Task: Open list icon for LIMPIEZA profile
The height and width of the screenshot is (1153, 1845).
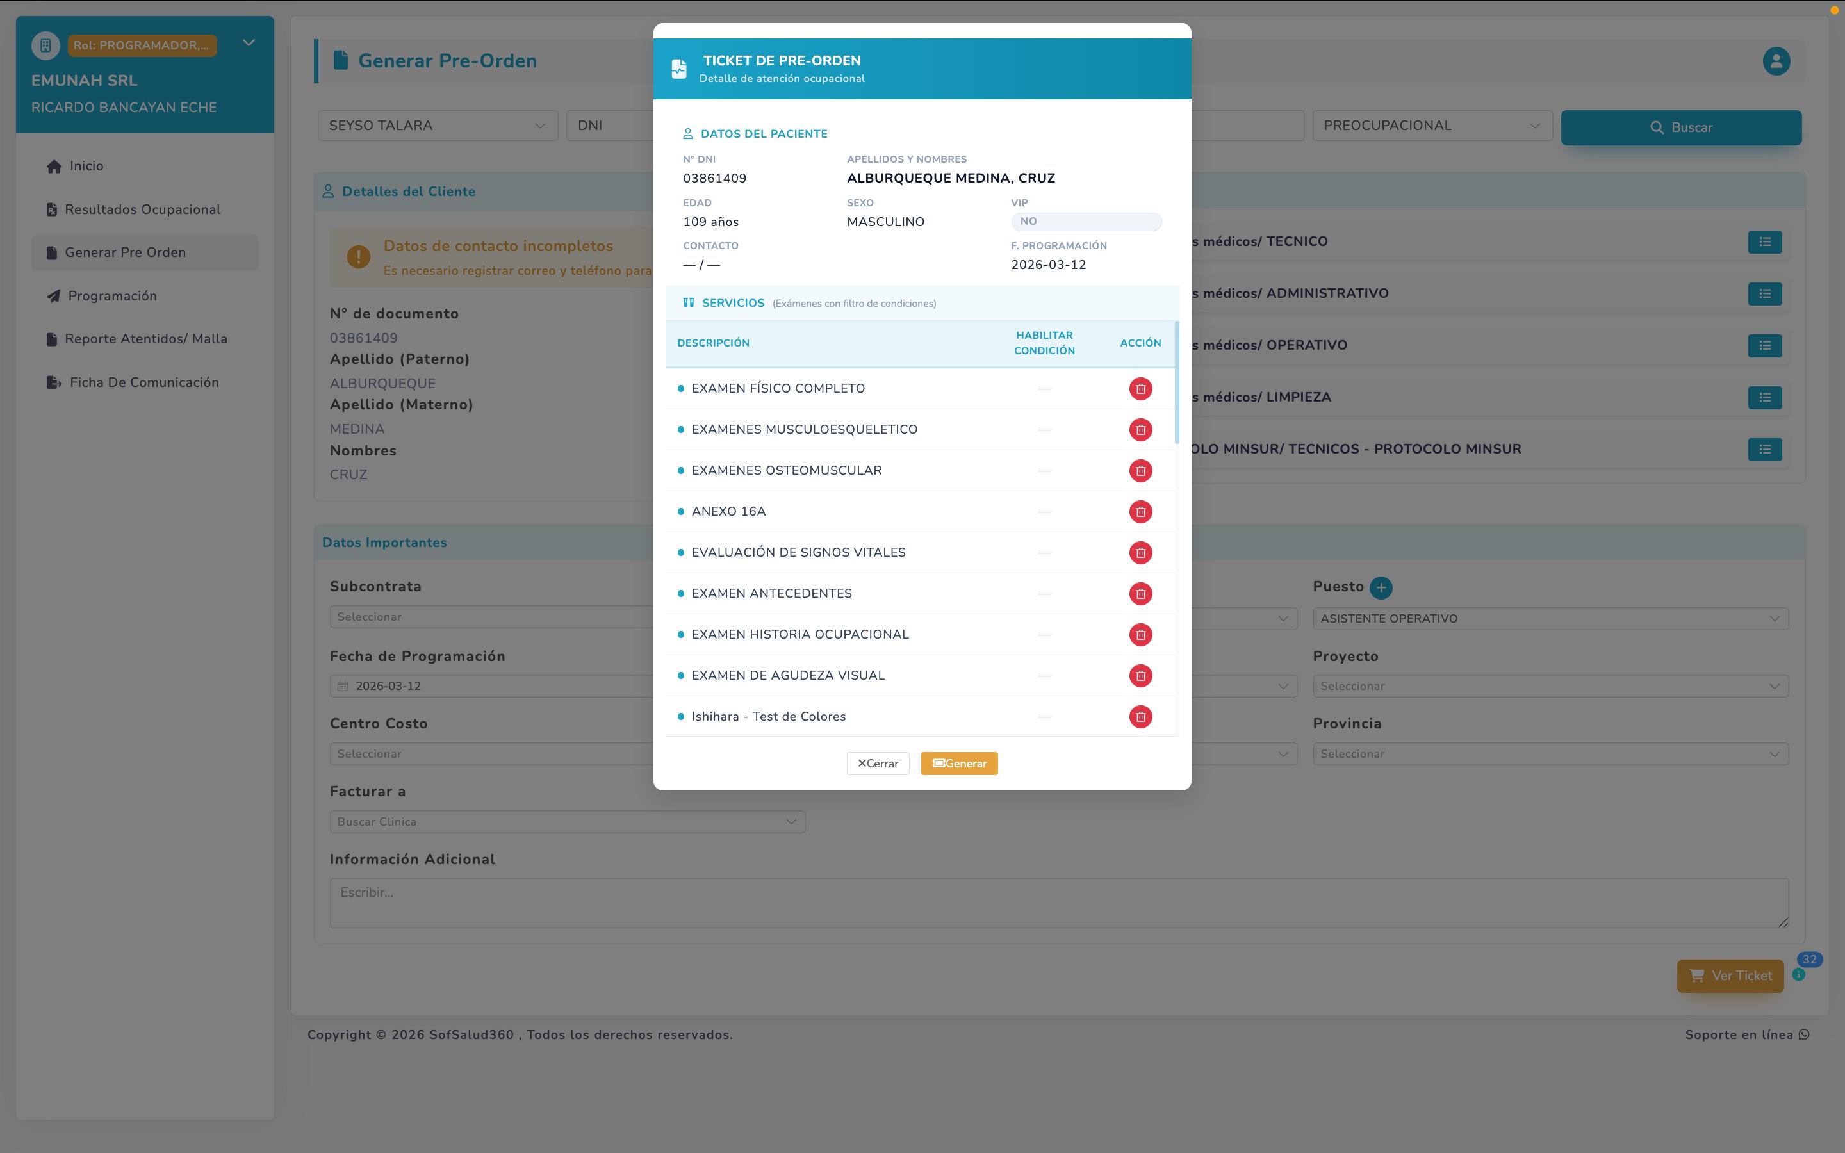Action: [x=1764, y=397]
